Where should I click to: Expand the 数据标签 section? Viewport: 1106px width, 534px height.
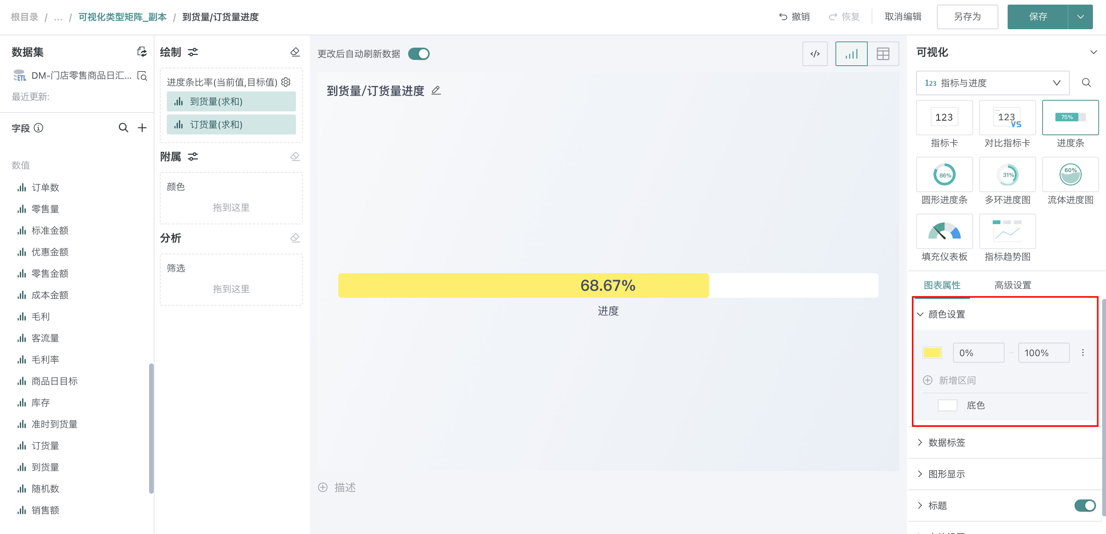point(946,442)
